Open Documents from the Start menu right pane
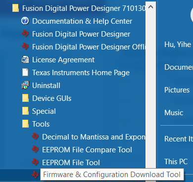Viewport: 193px width, 182px height. tap(179, 67)
